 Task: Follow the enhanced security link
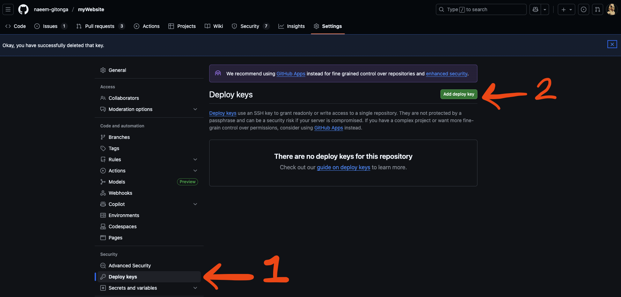446,74
